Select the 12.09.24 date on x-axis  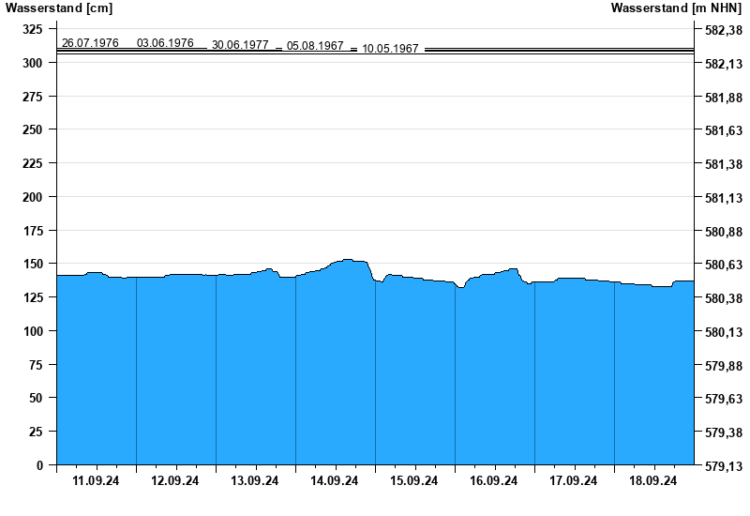pyautogui.click(x=175, y=481)
